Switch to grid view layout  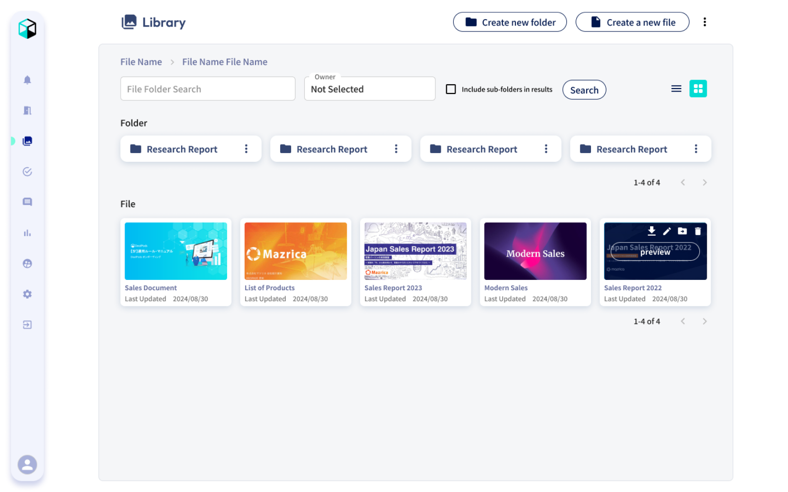pyautogui.click(x=698, y=89)
